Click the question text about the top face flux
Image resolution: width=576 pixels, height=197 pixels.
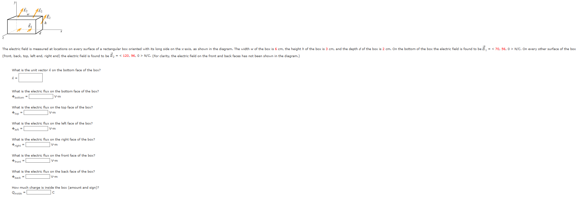52,107
